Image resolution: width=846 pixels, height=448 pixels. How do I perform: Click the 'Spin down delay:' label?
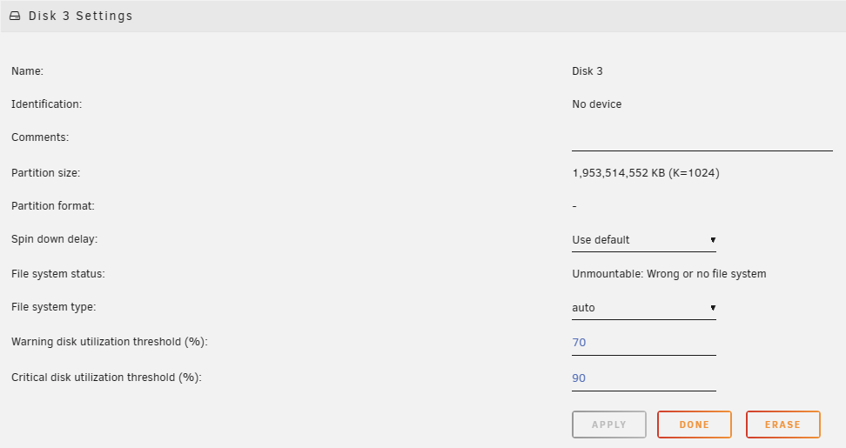(55, 239)
